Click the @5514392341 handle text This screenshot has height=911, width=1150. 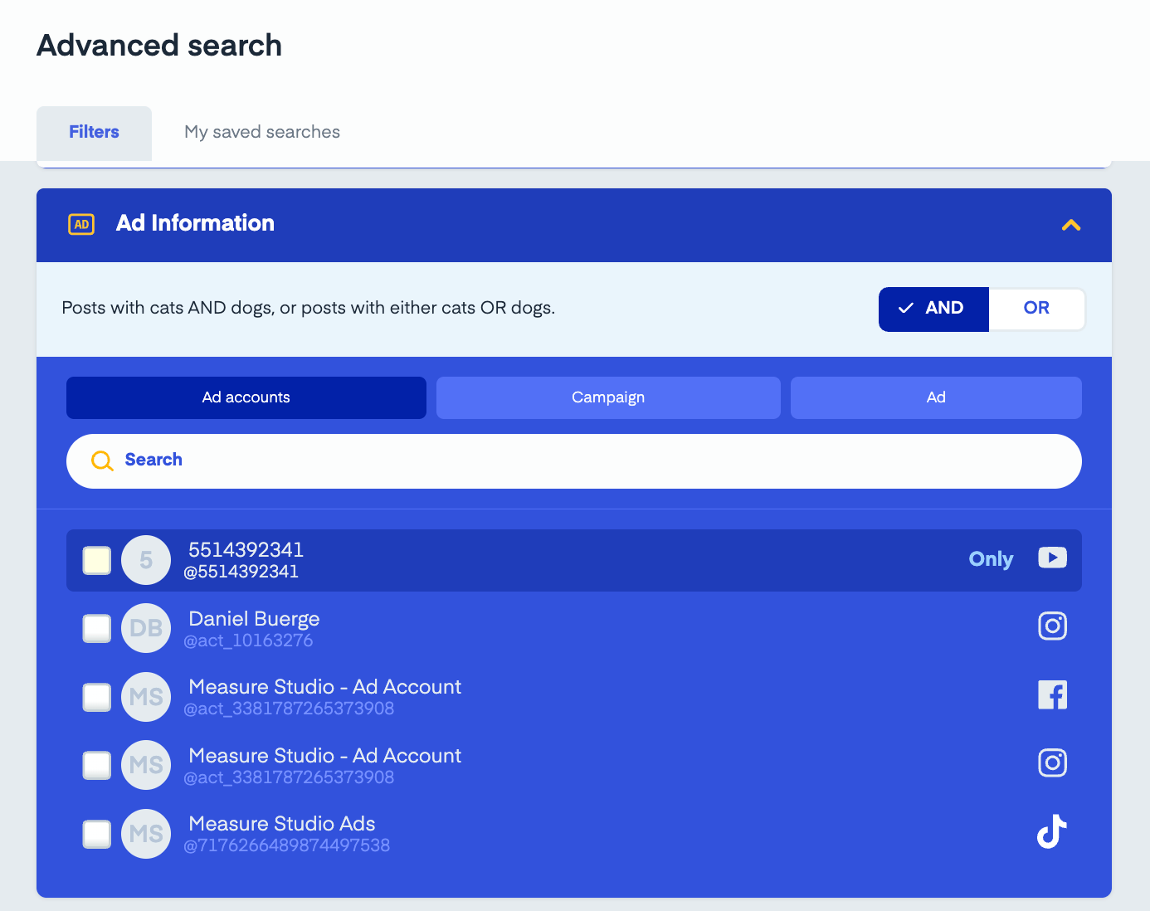coord(241,572)
